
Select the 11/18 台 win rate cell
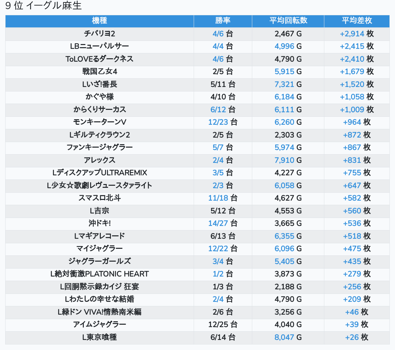[223, 198]
